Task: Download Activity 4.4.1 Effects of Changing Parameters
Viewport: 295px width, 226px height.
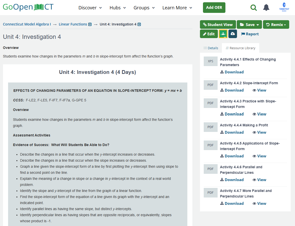Action: click(x=232, y=72)
